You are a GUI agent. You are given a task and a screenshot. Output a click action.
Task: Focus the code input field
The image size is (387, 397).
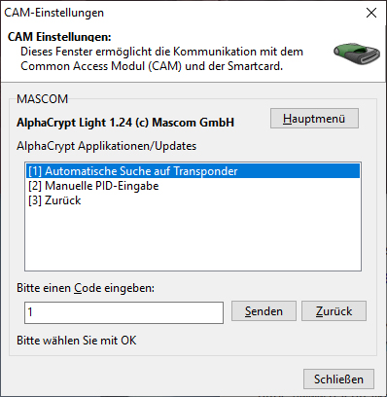pyautogui.click(x=123, y=312)
